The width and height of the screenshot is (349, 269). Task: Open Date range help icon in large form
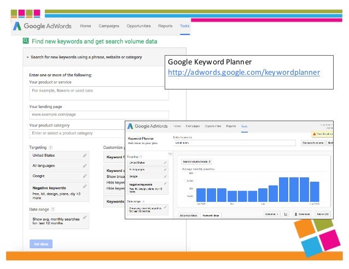tap(53, 209)
